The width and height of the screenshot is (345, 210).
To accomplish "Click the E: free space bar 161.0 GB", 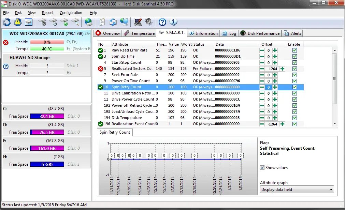I will tap(47, 148).
